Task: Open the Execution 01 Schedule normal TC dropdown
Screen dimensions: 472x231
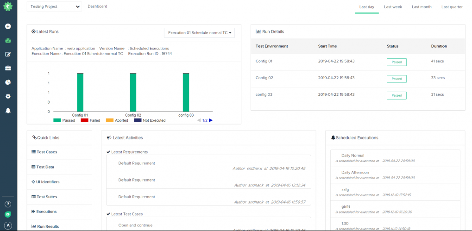Action: click(x=199, y=33)
